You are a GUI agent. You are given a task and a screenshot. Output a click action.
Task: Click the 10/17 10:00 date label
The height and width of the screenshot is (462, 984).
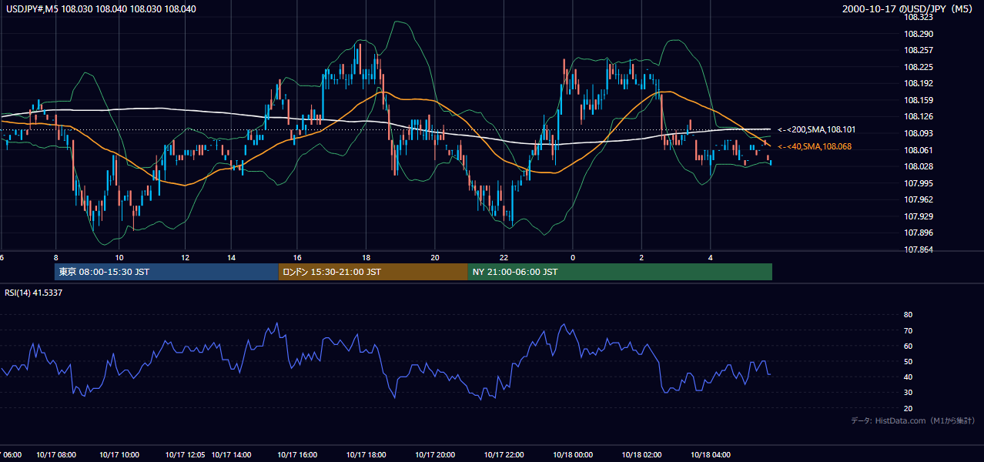tap(119, 455)
